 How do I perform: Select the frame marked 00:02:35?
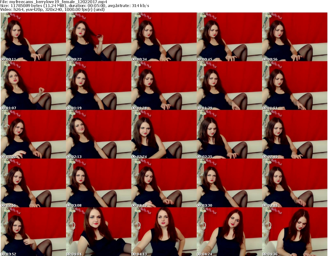(x=229, y=134)
